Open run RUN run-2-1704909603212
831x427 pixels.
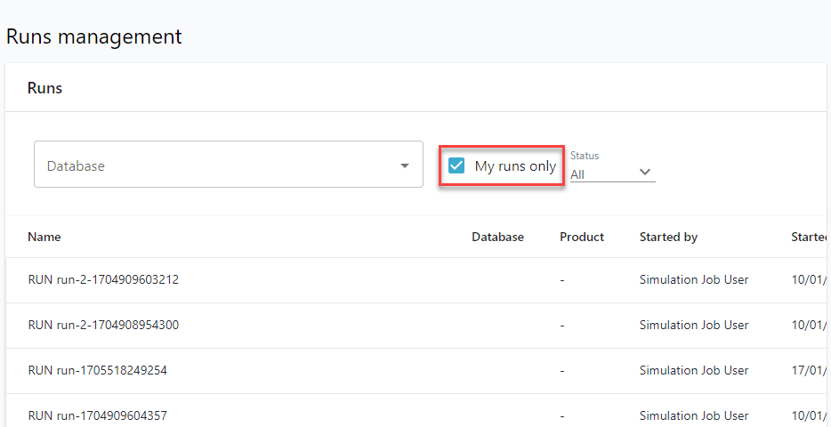103,279
